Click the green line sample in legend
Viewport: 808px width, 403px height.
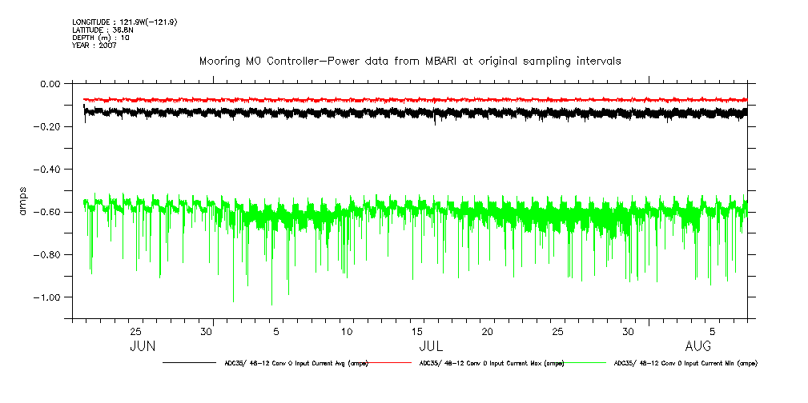pyautogui.click(x=585, y=363)
